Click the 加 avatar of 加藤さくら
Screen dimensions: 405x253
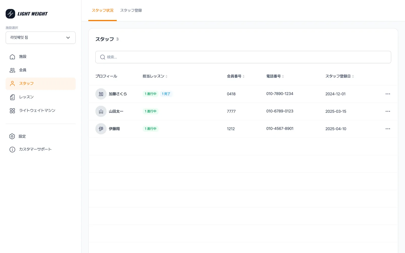[x=101, y=94]
